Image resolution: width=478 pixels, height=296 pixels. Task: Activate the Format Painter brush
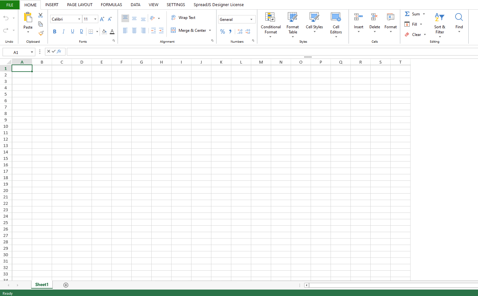[41, 33]
